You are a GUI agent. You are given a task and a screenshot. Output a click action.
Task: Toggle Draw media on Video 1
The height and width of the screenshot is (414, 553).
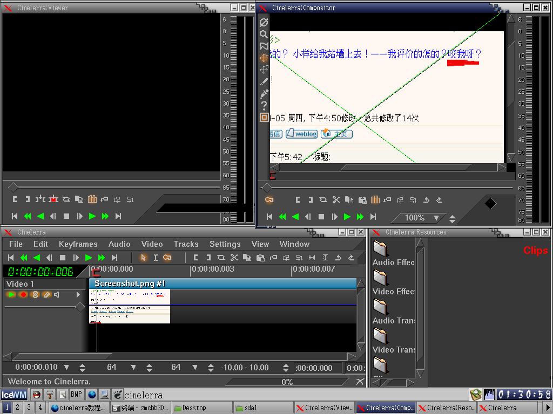point(46,295)
